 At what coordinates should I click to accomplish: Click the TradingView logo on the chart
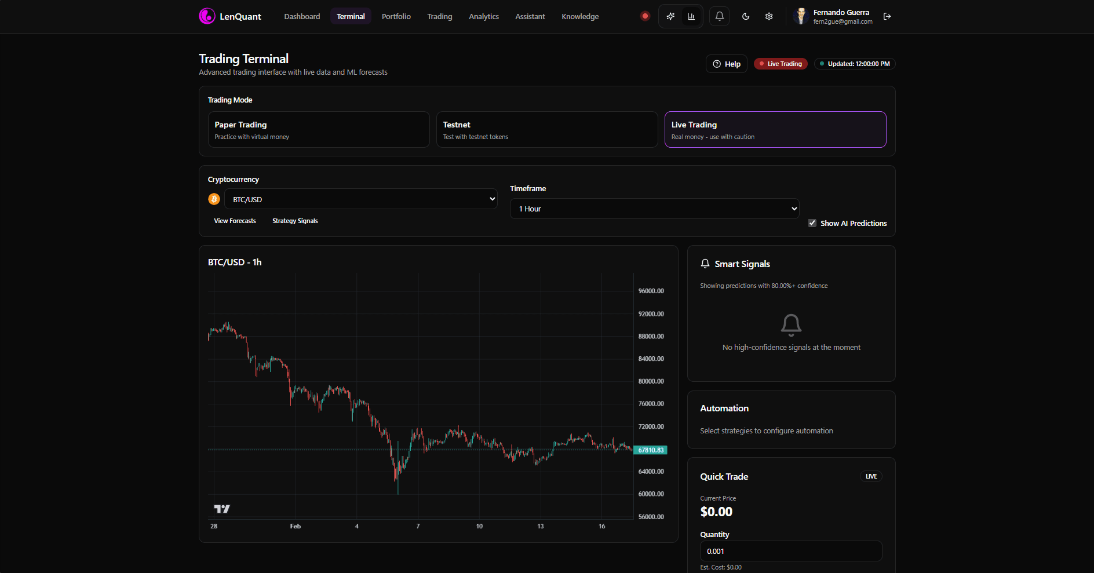click(221, 509)
